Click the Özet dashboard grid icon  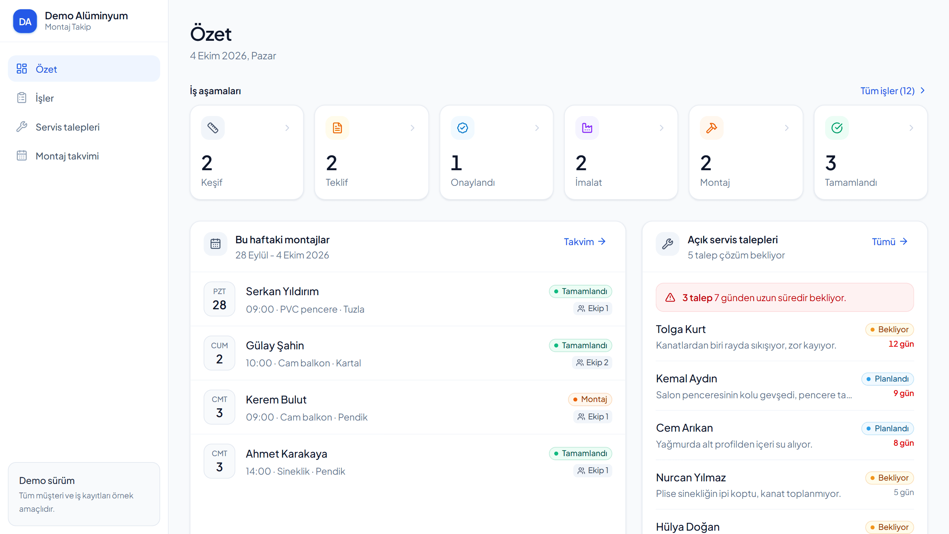tap(22, 69)
